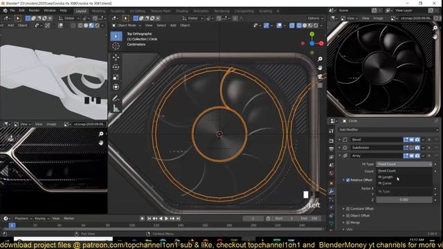Select the Move tool
Viewport: 443px width, 249px height.
click(x=116, y=57)
